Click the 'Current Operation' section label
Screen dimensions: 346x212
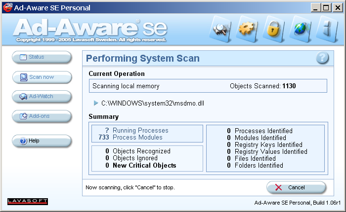[x=117, y=74]
